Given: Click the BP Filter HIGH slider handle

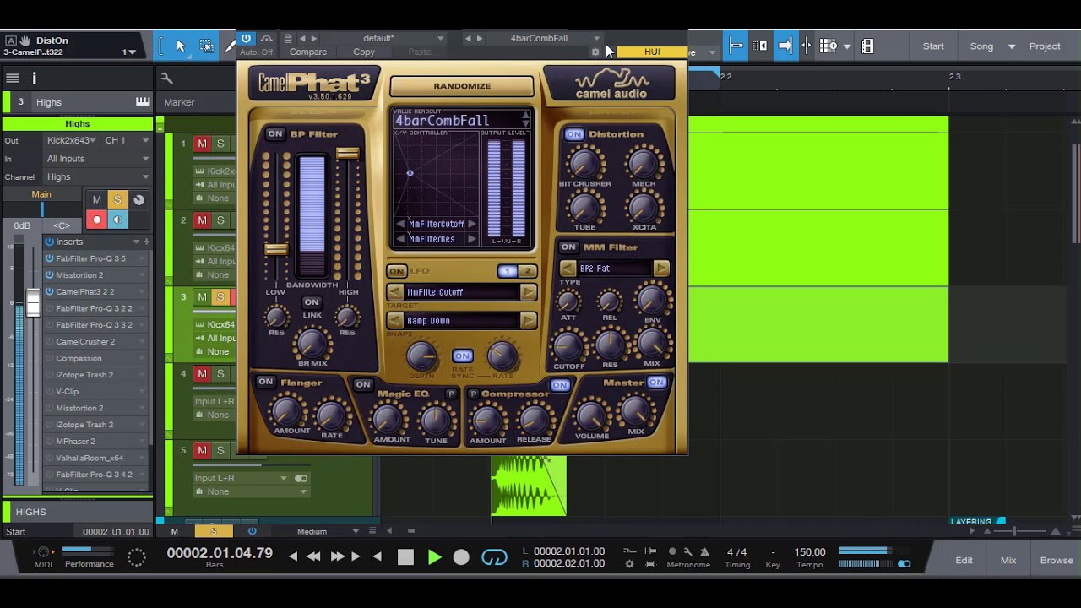Looking at the screenshot, I should pyautogui.click(x=347, y=154).
